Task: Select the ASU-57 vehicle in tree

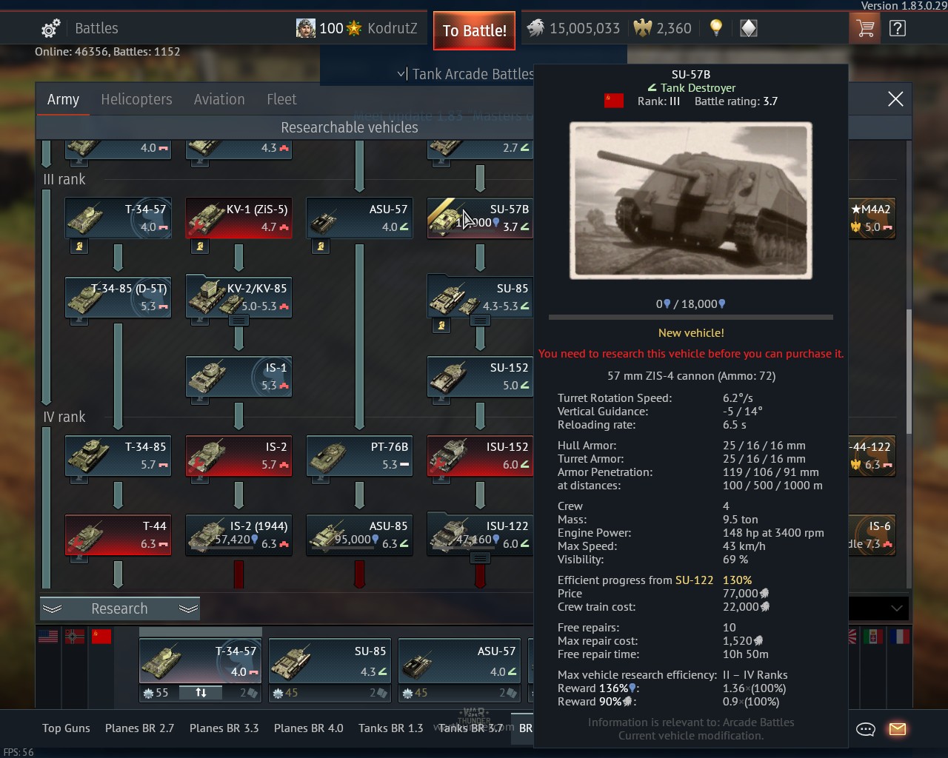Action: tap(359, 218)
